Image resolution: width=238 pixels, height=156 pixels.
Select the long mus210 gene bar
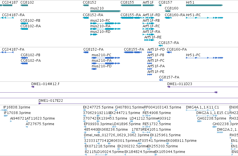click(105, 11)
